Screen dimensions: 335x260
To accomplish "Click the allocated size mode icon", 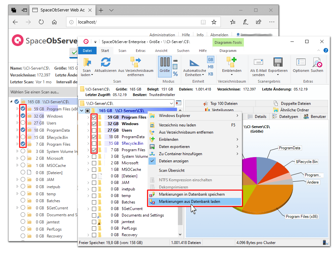I will pyautogui.click(x=175, y=60).
